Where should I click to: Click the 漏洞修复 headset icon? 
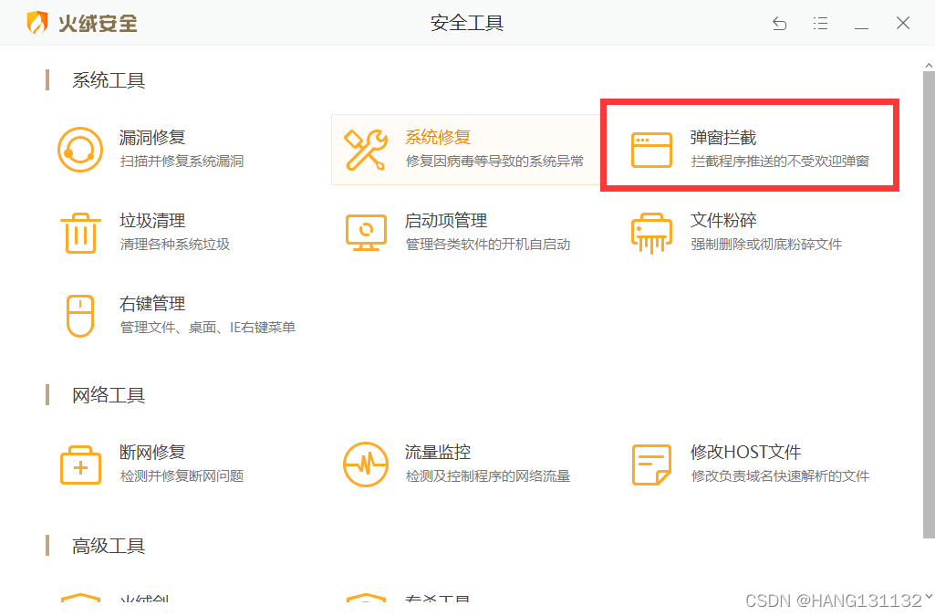coord(80,150)
